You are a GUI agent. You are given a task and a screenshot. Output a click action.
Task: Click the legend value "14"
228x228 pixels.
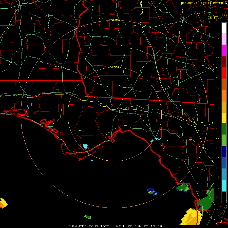(218, 158)
